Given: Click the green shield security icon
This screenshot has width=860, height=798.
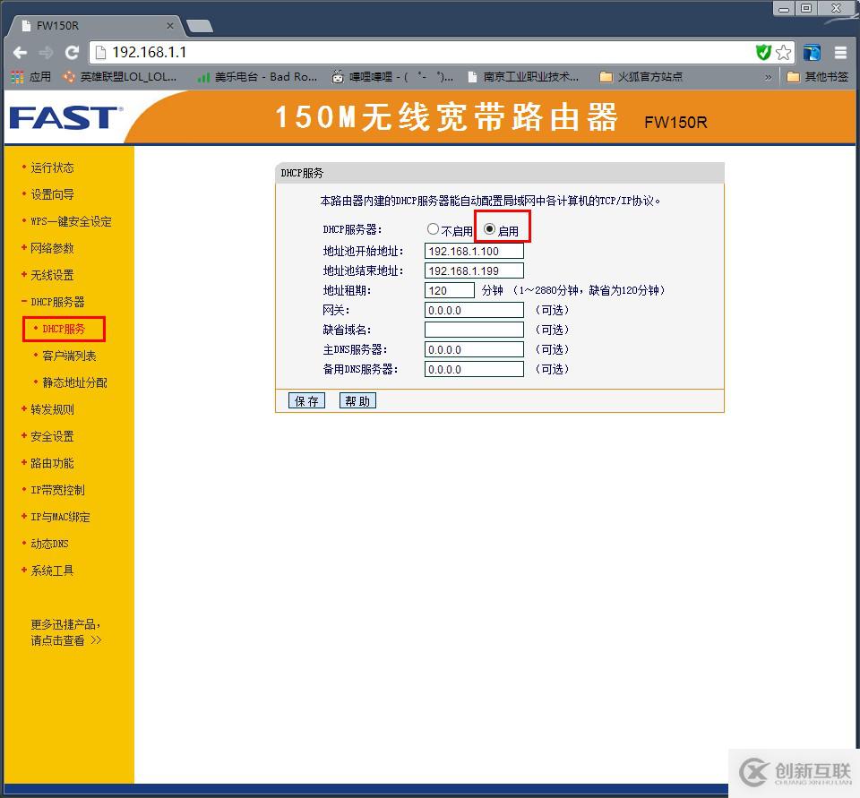Looking at the screenshot, I should (x=763, y=53).
